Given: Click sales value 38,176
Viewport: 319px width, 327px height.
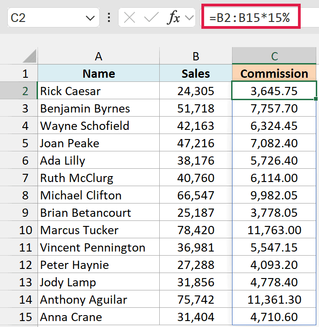Looking at the screenshot, I should tap(196, 160).
